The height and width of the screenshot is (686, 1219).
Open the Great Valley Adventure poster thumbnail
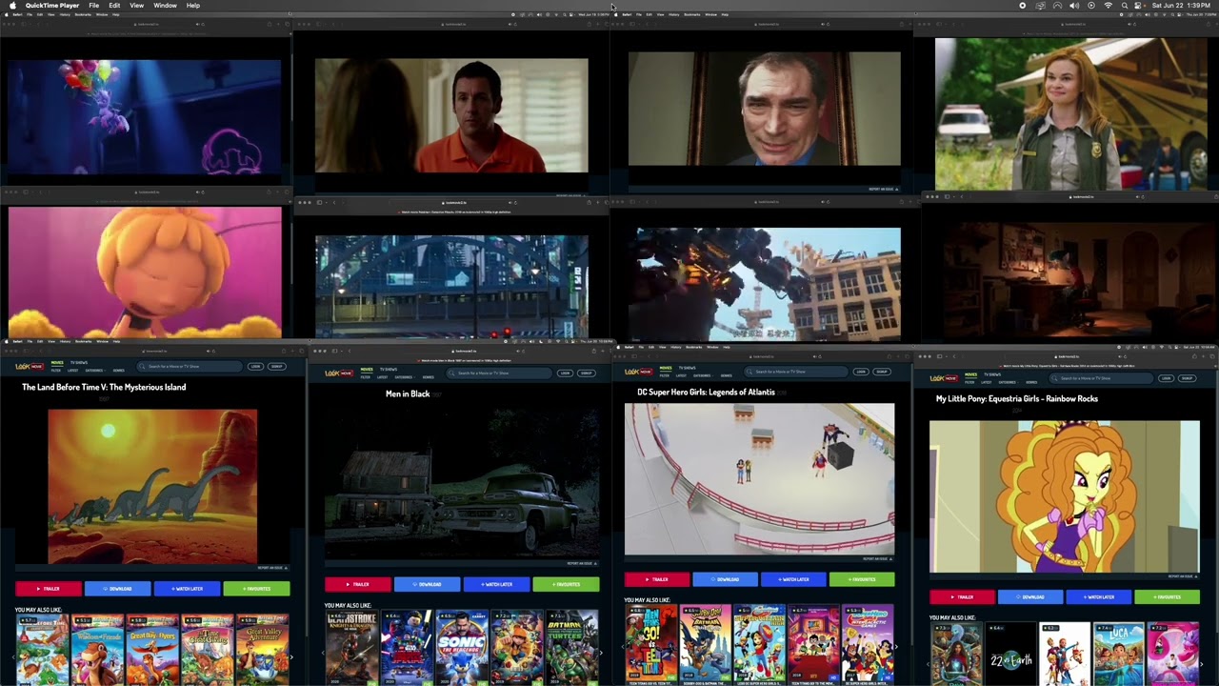262,651
